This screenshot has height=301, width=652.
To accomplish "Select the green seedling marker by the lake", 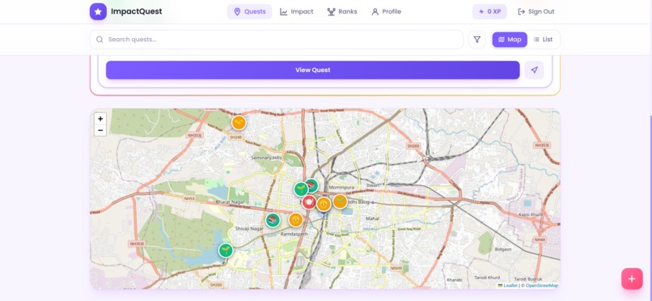I will 226,250.
